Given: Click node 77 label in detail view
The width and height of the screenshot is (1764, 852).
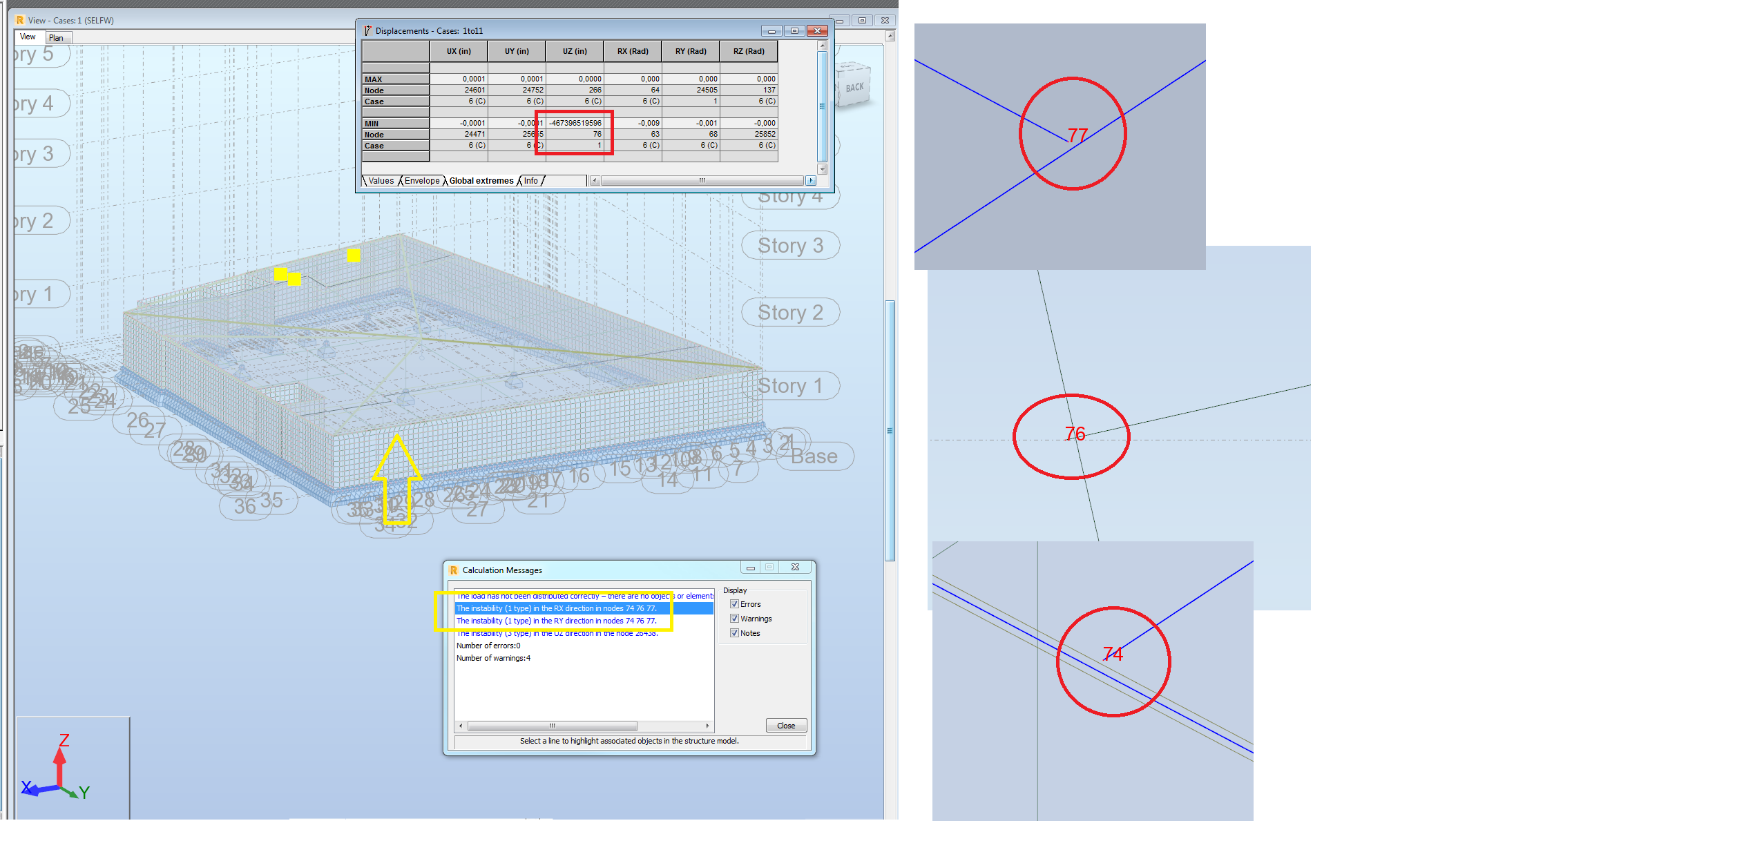Looking at the screenshot, I should coord(1077,135).
